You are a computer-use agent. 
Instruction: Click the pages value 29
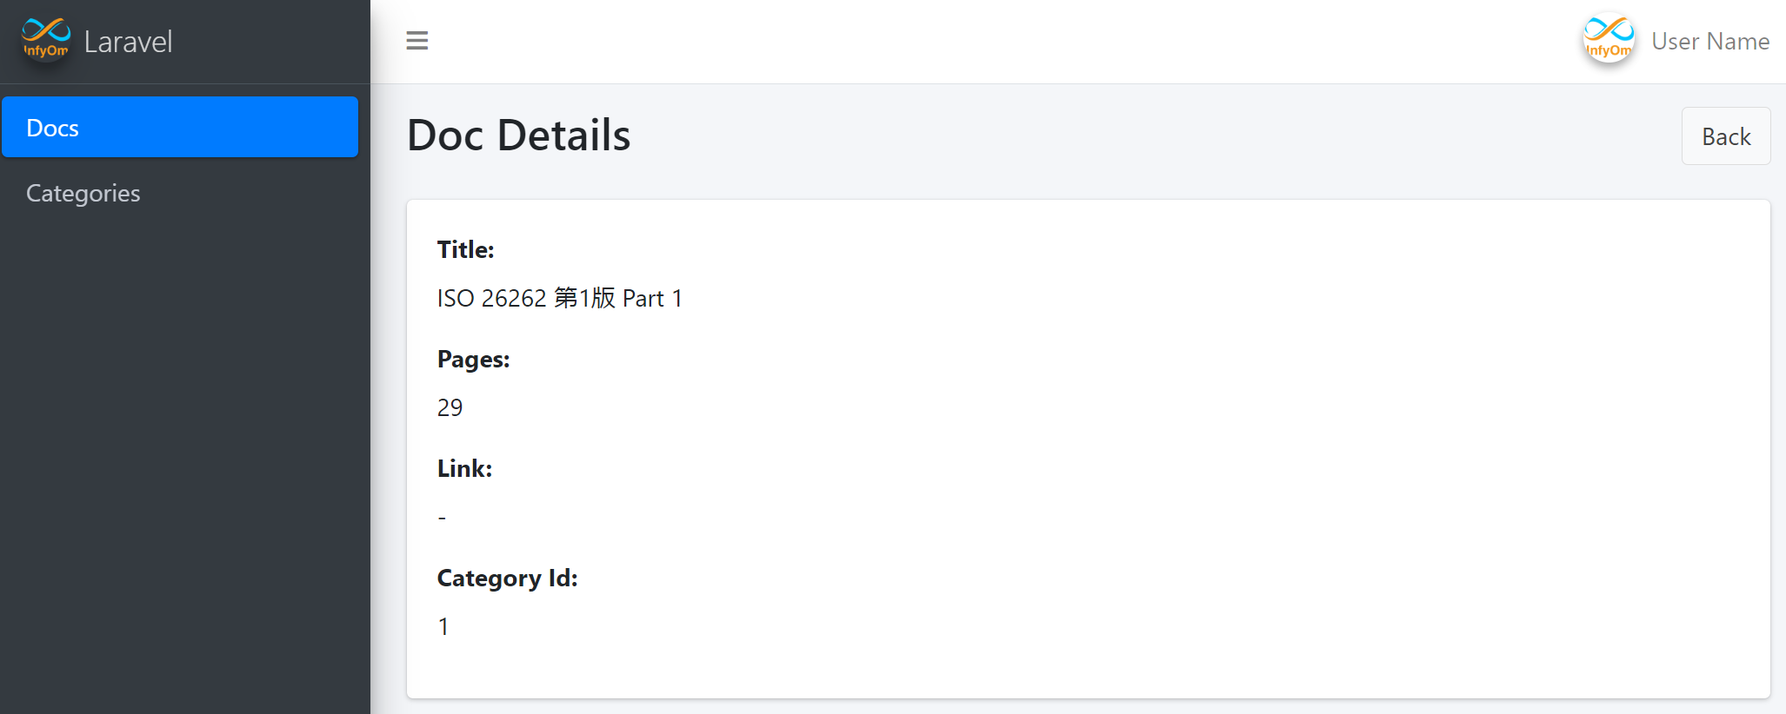[x=450, y=408]
